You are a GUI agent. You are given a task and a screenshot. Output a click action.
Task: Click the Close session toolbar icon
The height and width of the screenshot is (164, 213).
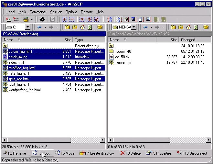(16, 19)
